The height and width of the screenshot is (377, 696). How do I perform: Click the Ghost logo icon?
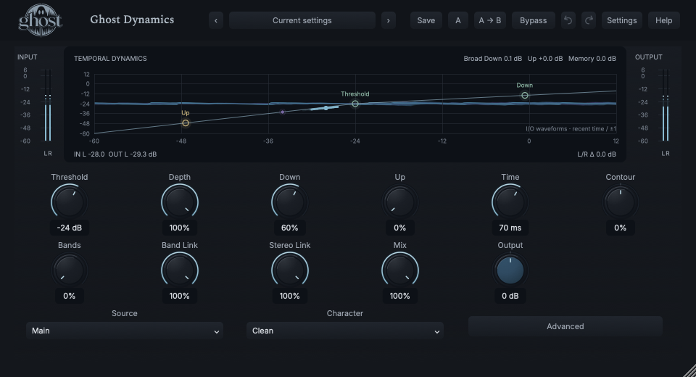pos(40,20)
